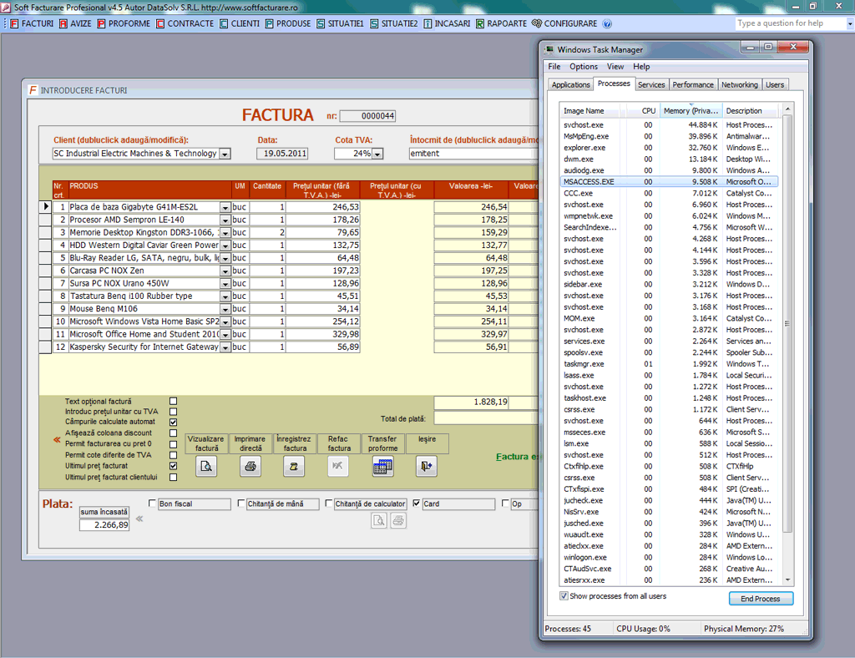Open INCASARI from the toolbar
855x658 pixels.
(447, 23)
